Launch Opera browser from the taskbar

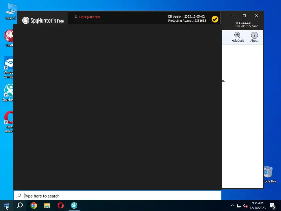point(61,206)
